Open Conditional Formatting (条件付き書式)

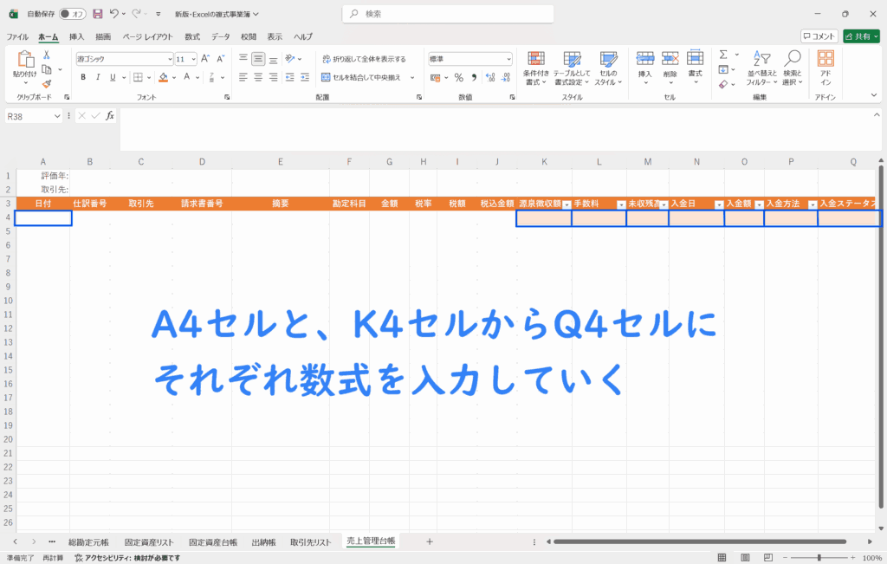click(x=537, y=67)
